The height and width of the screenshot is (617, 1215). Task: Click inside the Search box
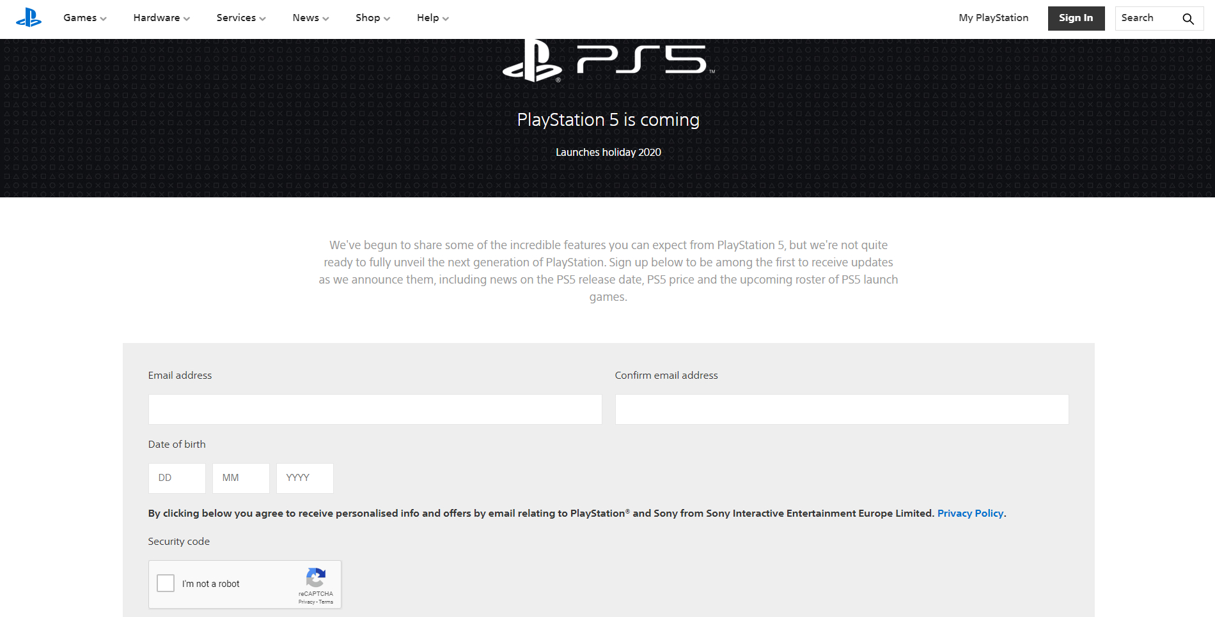1146,19
